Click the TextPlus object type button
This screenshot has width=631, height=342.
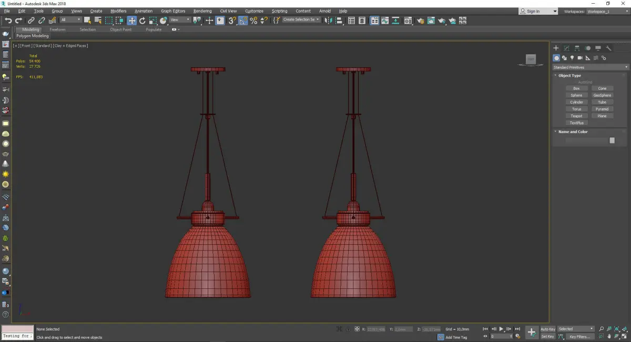[x=576, y=123]
